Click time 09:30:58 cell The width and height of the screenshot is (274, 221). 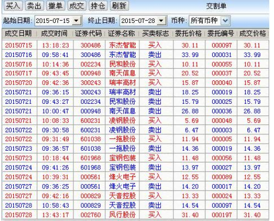[x=55, y=130]
